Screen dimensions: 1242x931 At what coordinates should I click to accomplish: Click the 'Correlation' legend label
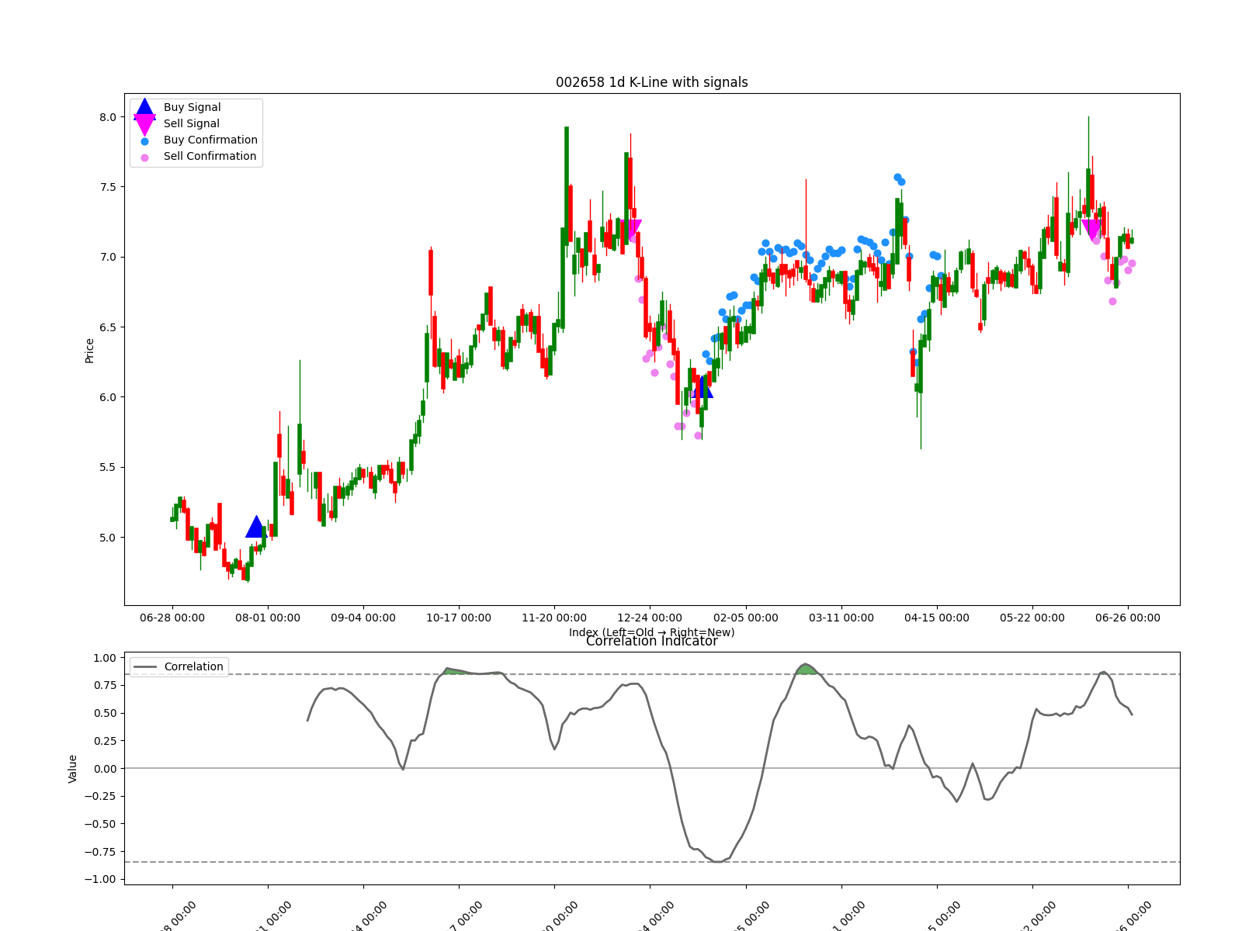[x=193, y=666]
